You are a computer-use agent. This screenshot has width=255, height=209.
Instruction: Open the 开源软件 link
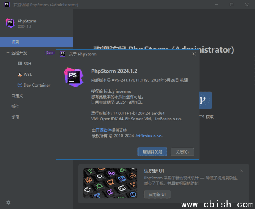[x=103, y=130]
